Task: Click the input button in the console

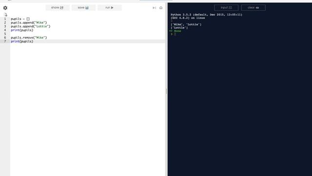Action: [226, 8]
